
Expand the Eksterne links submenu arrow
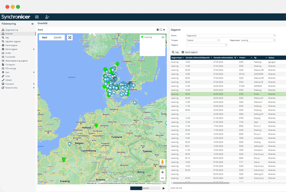(x=34, y=88)
